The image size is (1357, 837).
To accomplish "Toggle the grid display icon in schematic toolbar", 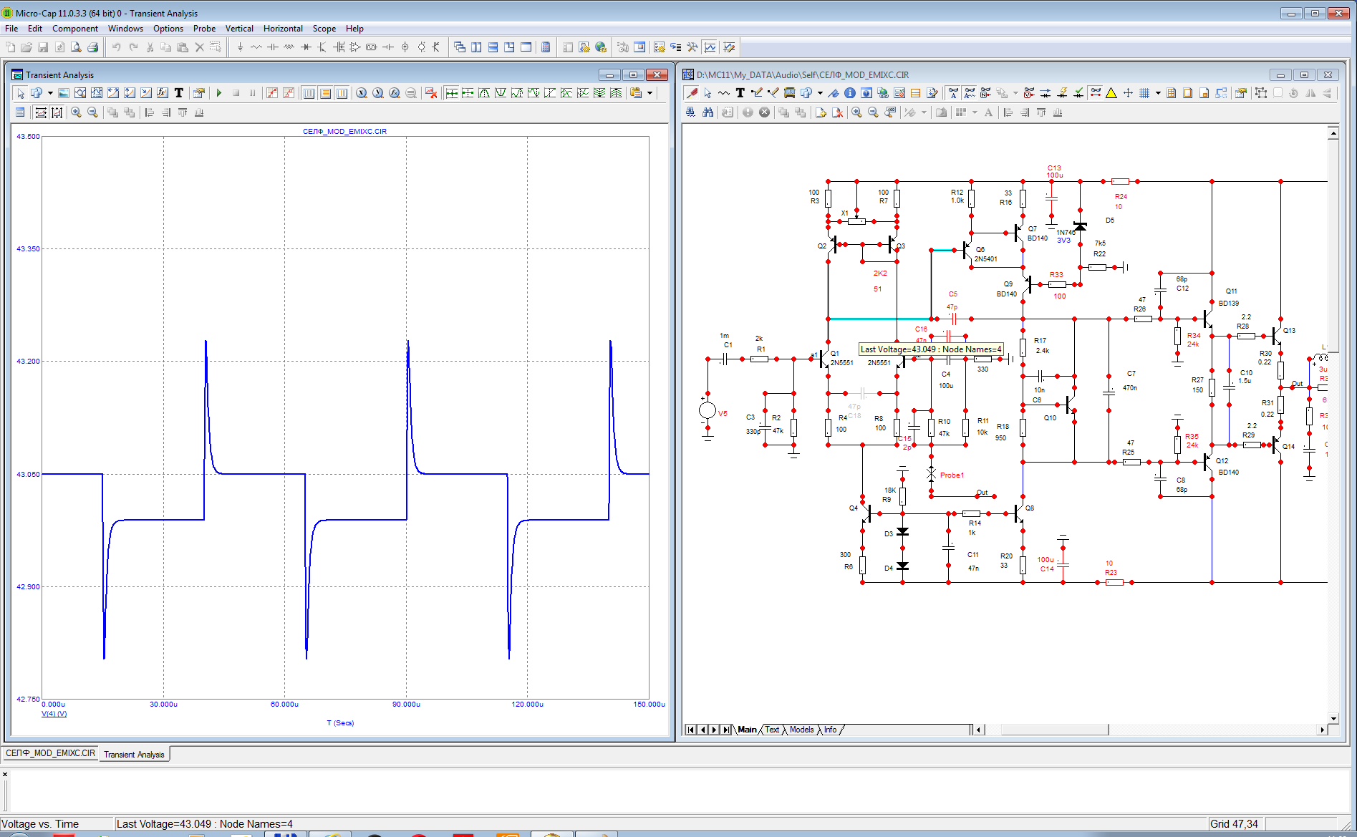I will pyautogui.click(x=1144, y=93).
